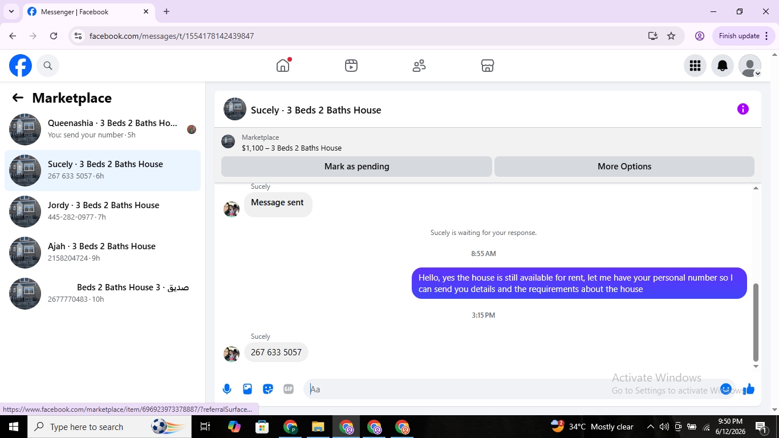The height and width of the screenshot is (438, 779).
Task: Click the purple "Hello, yes the house" message
Action: pyautogui.click(x=579, y=283)
